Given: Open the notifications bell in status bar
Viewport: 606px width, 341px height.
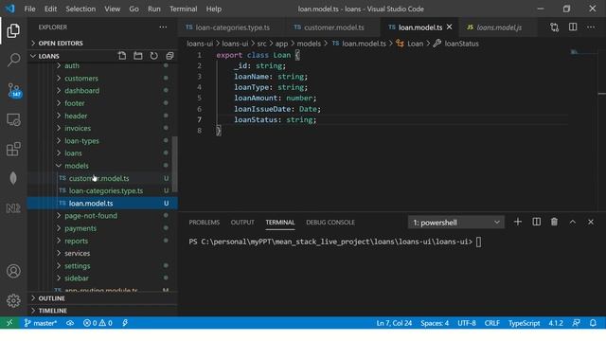Looking at the screenshot, I should 593,323.
